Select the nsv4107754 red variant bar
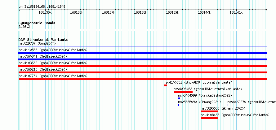This screenshot has width=276, height=130. coord(143,79)
